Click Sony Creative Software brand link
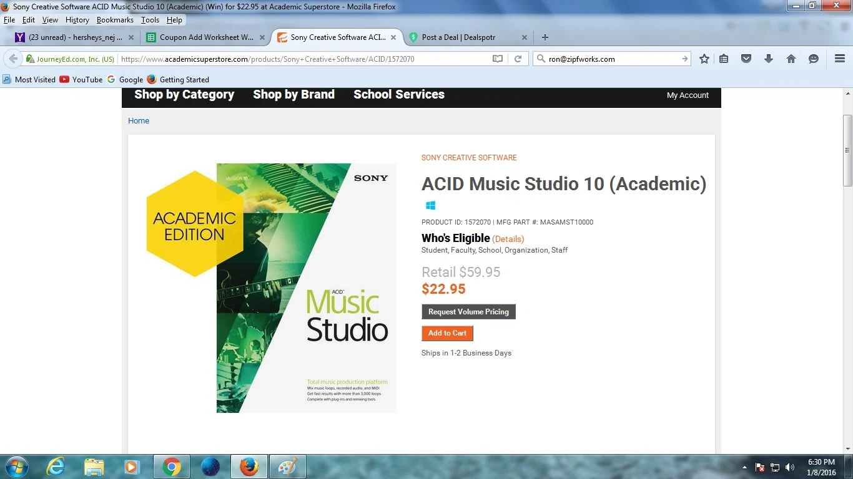The width and height of the screenshot is (853, 479). coord(469,158)
